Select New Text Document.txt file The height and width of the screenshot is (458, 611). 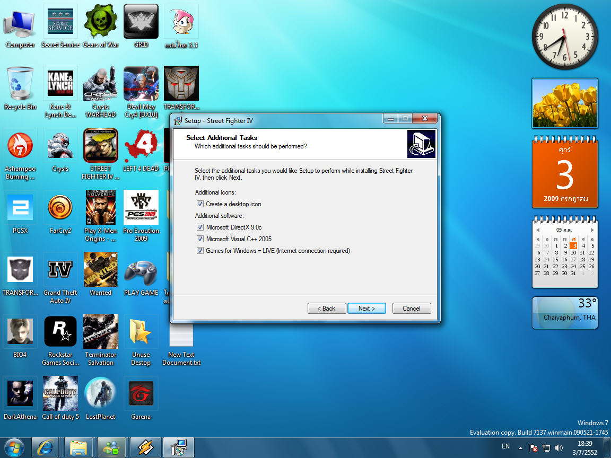click(x=181, y=346)
